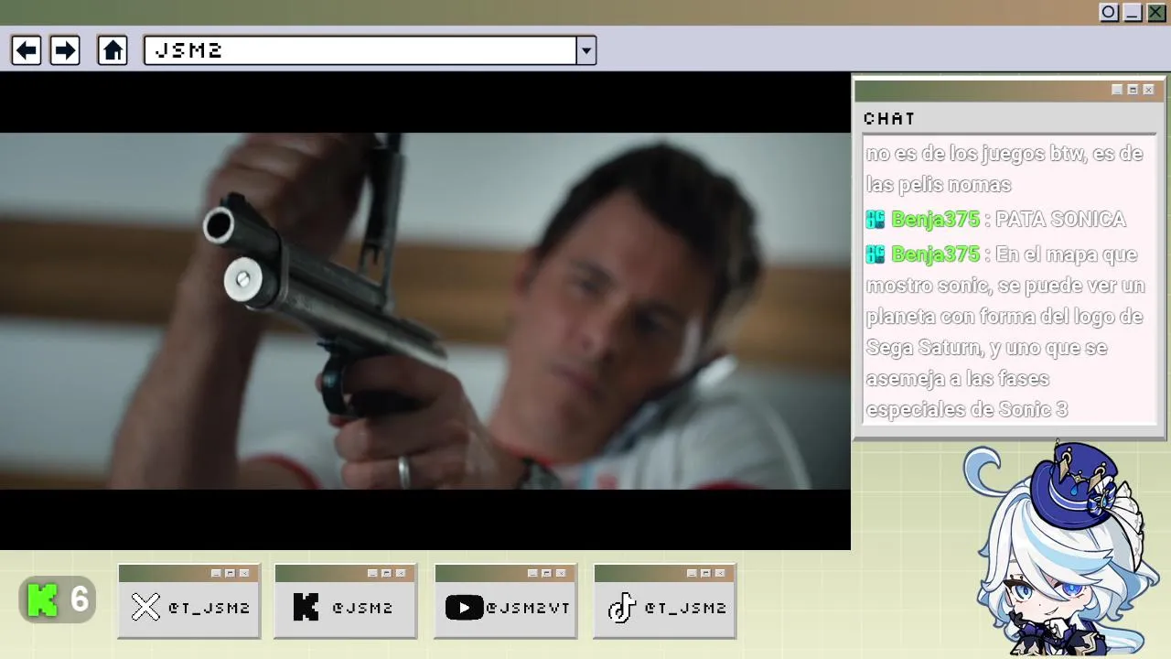The image size is (1171, 659).
Task: Click the video frame showing the man
Action: tap(425, 311)
